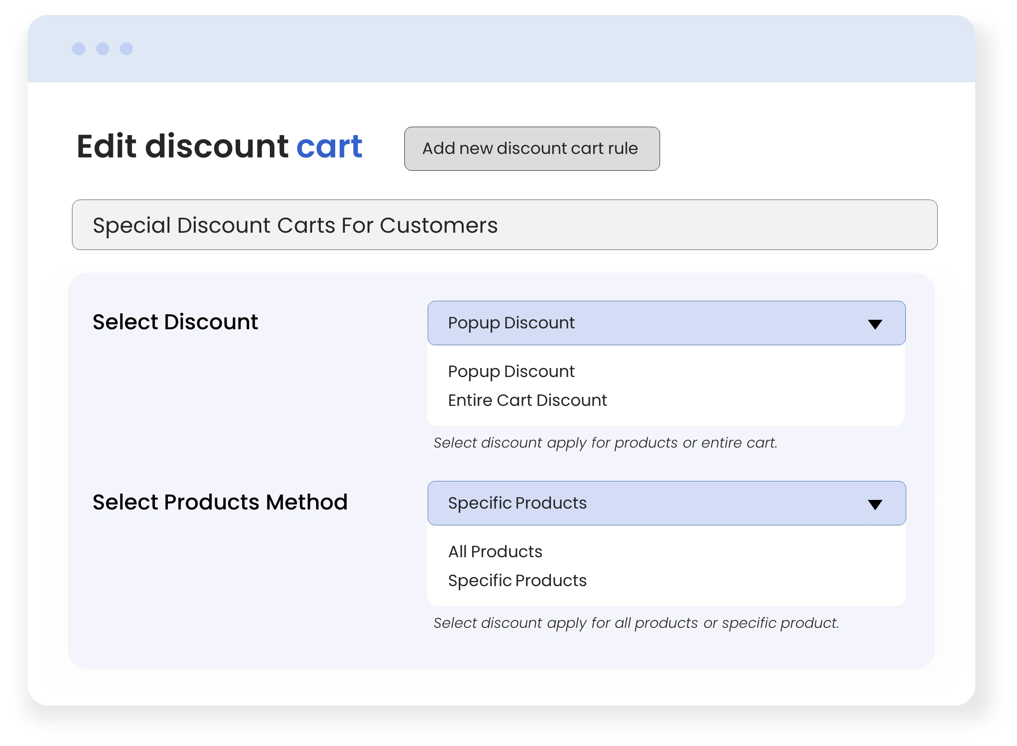The image size is (1017, 746).
Task: Click the empty blue title bar area
Action: (542, 49)
